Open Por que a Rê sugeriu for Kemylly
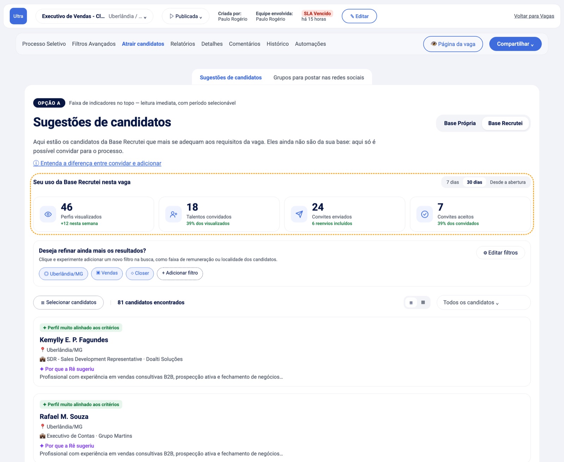The width and height of the screenshot is (564, 462). click(67, 369)
